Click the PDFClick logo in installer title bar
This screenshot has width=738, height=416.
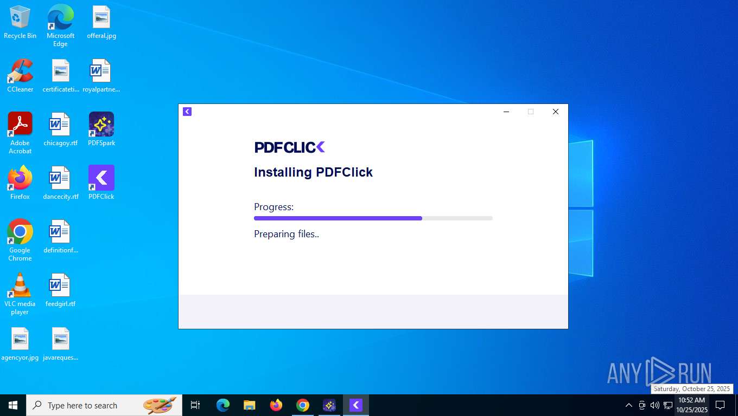click(187, 112)
